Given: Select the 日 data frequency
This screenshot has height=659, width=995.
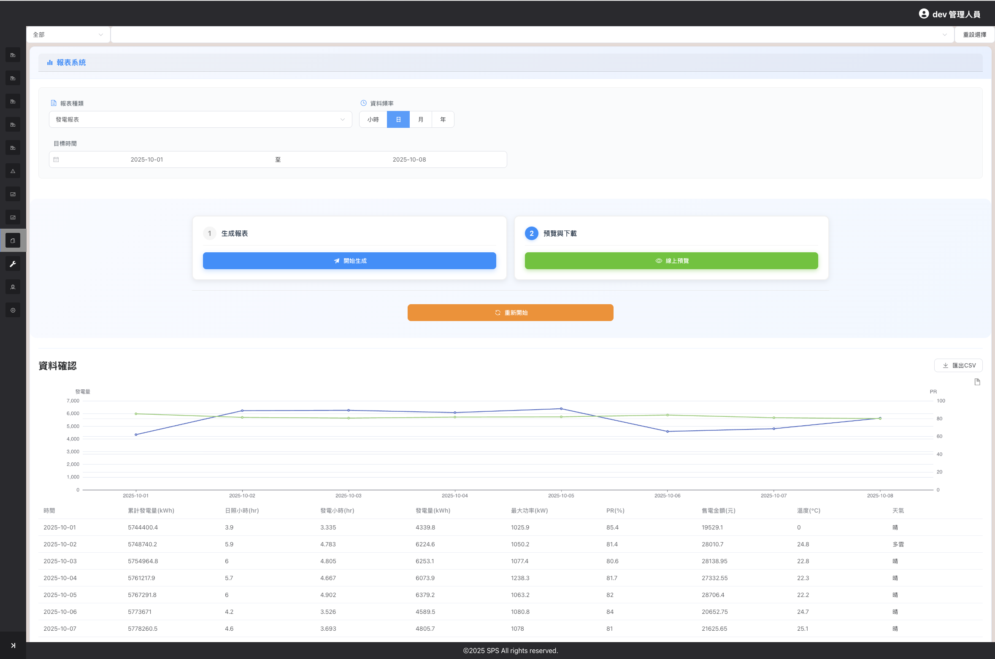Looking at the screenshot, I should coord(398,119).
